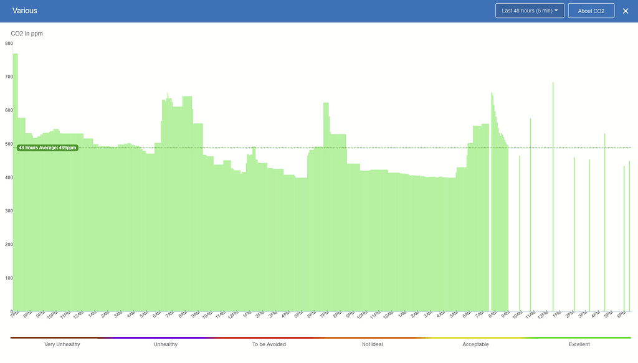Click the Various title in the header
This screenshot has height=363, width=638.
(x=25, y=11)
